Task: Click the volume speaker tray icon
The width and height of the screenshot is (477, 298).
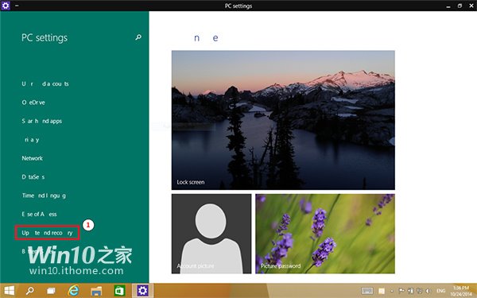Action: point(429,291)
